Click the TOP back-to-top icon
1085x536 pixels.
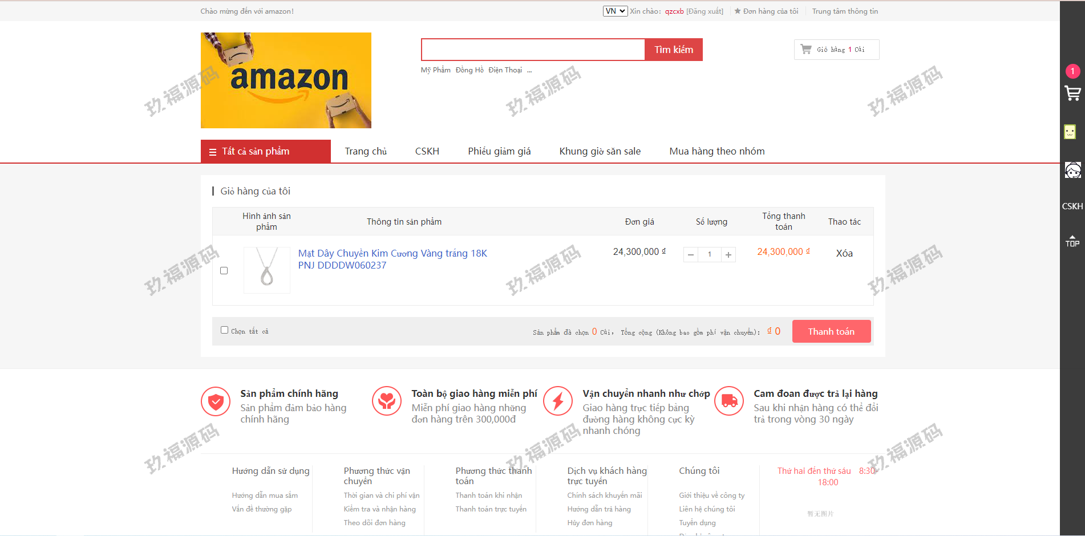pyautogui.click(x=1072, y=241)
